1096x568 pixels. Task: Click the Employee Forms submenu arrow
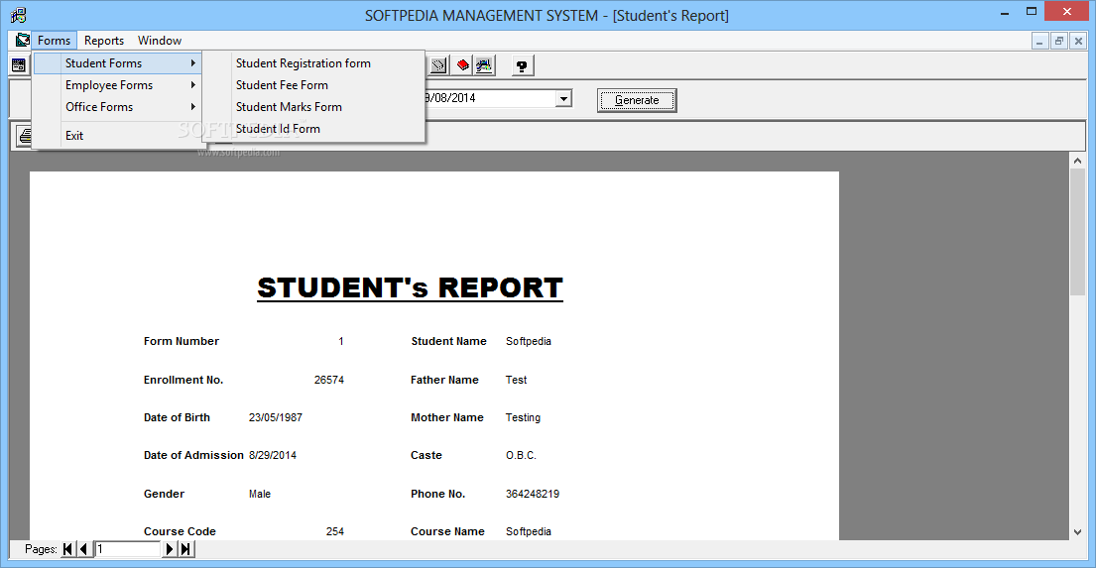193,84
